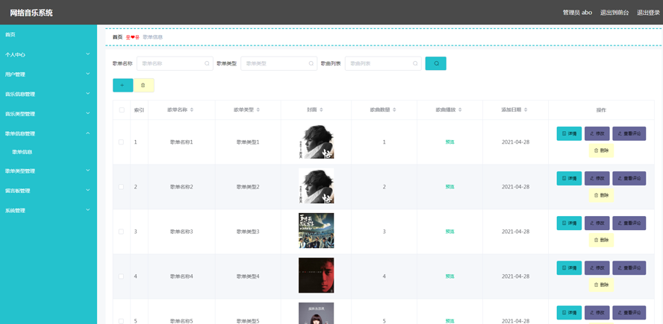Click 修改 edit button for 歌单名称2
The width and height of the screenshot is (663, 324).
coord(597,179)
